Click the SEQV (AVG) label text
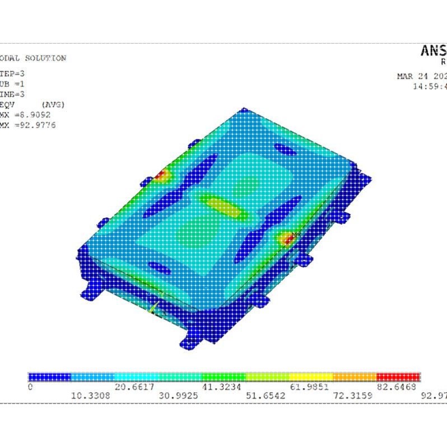This screenshot has height=447, width=447. point(32,105)
